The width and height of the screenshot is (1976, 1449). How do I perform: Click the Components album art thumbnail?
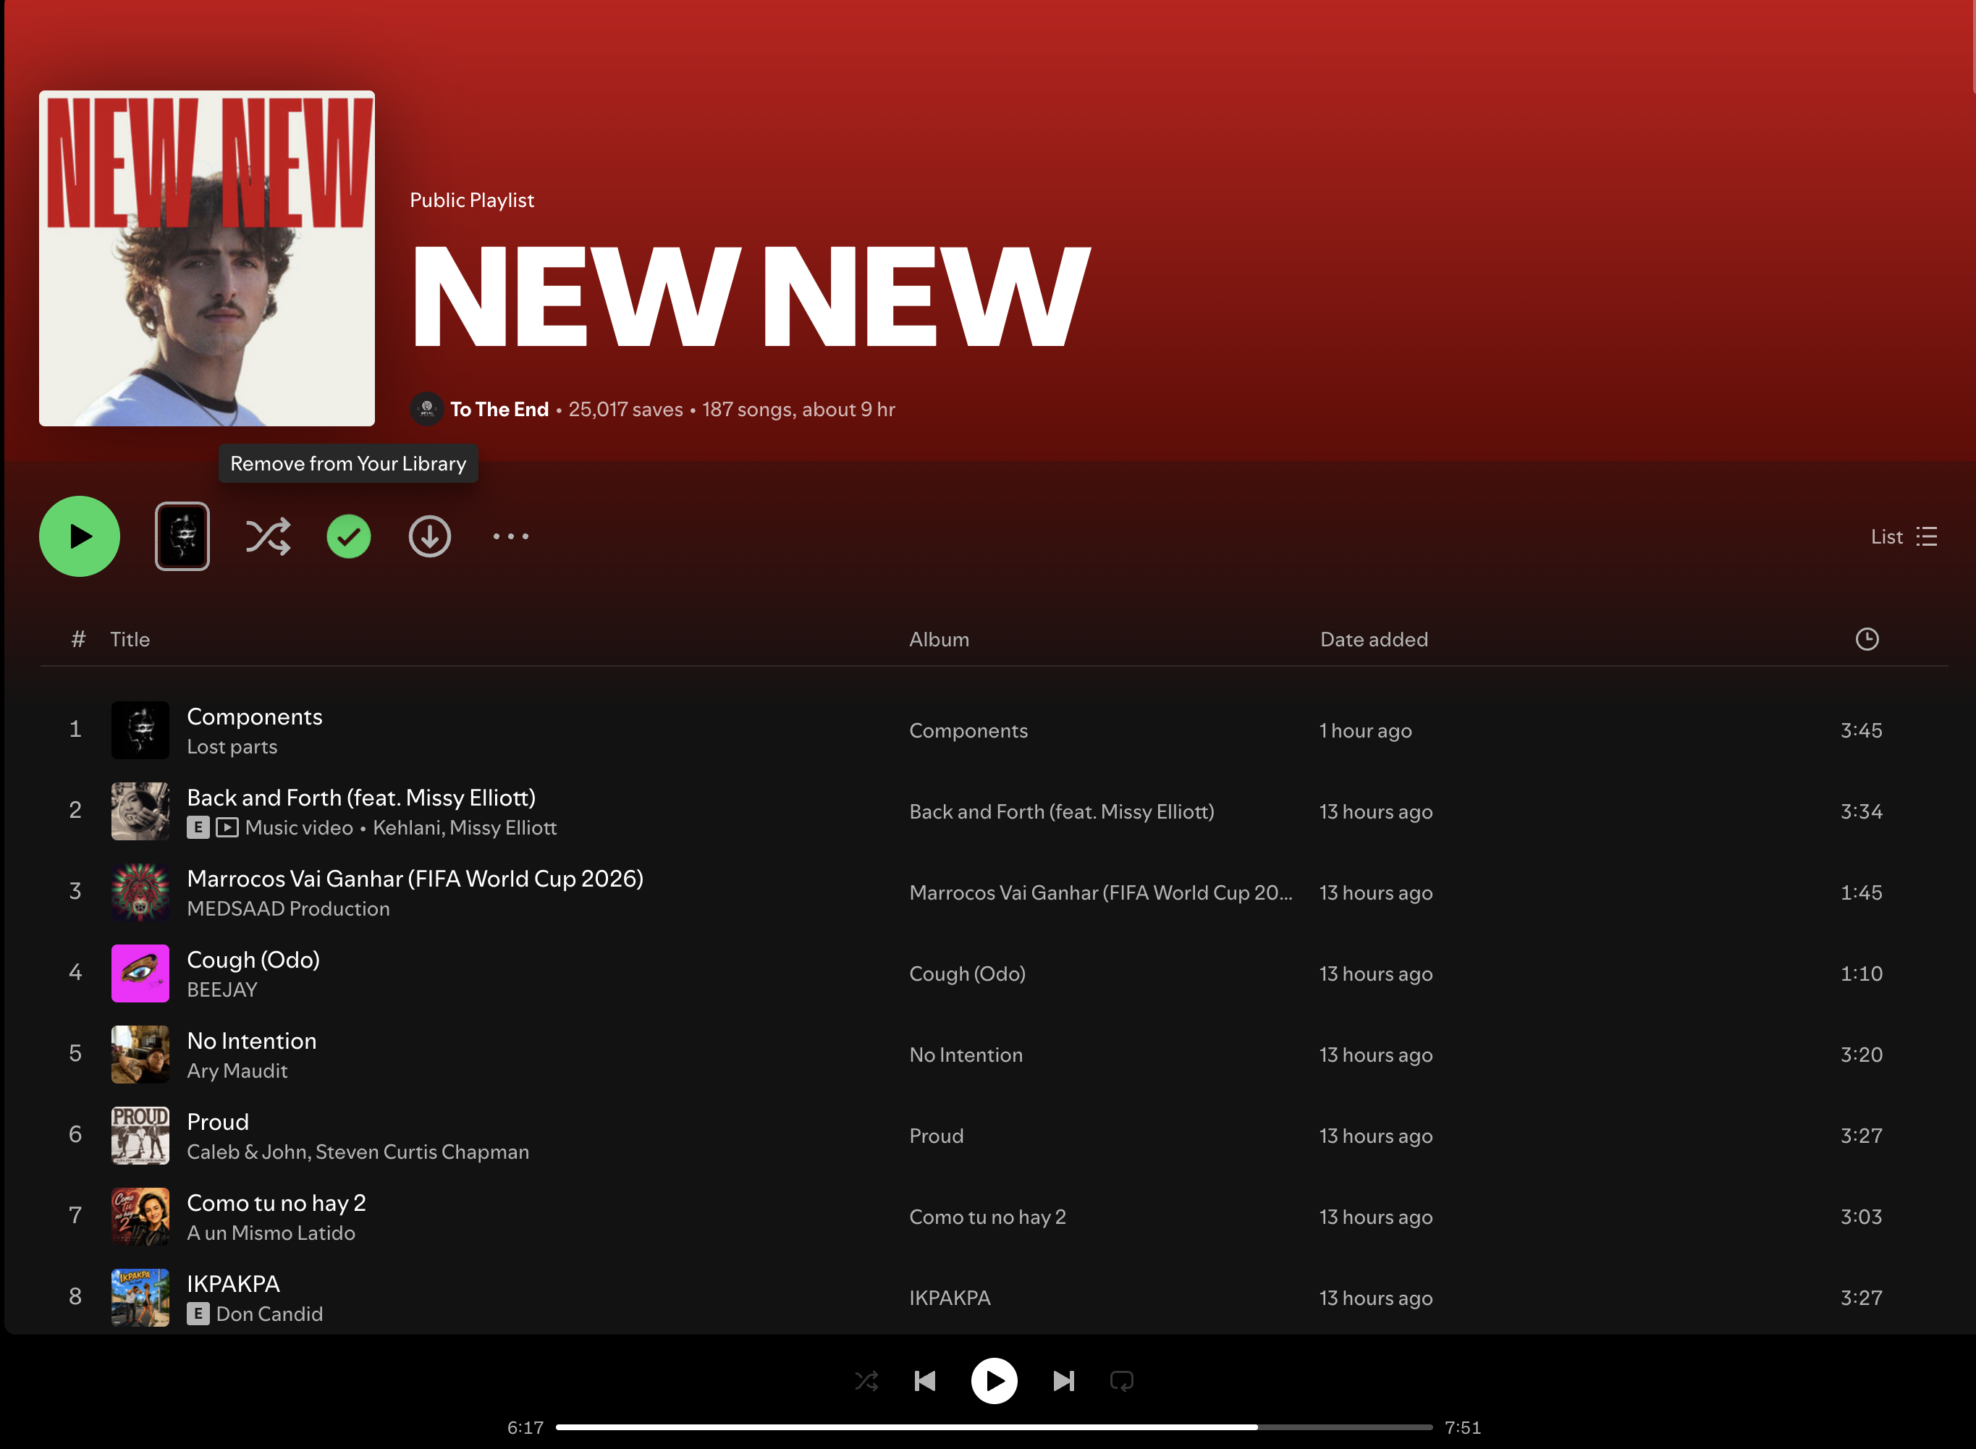point(140,730)
